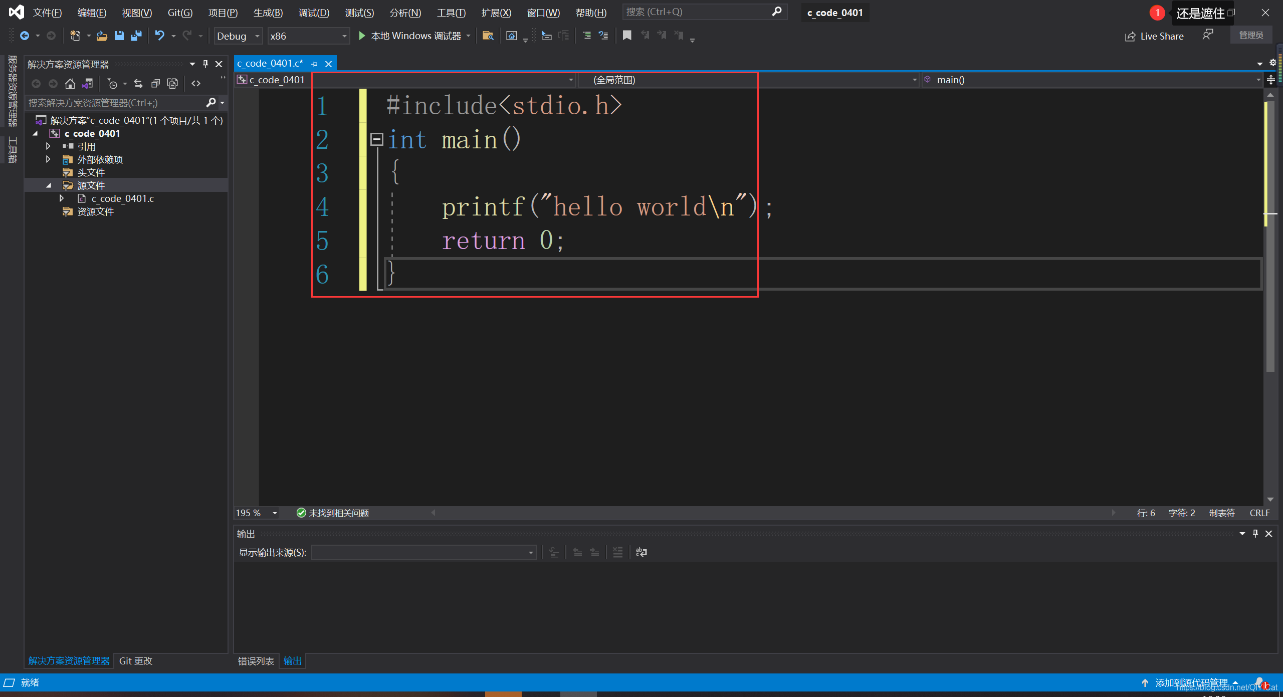Click the Open File folder icon
Screen dimensions: 1283x697
[x=102, y=36]
